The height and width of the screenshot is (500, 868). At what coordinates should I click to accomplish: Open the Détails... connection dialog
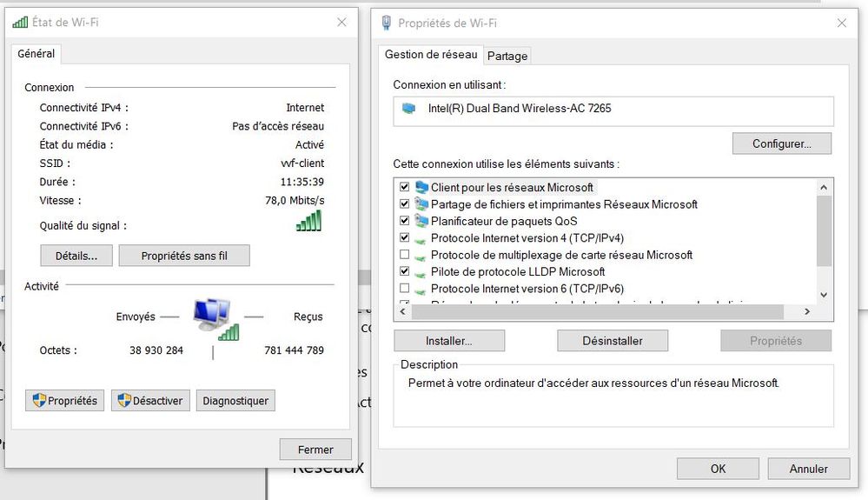click(76, 256)
